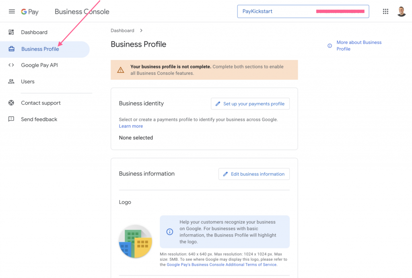Click the Send feedback icon
The width and height of the screenshot is (412, 278).
(11, 119)
